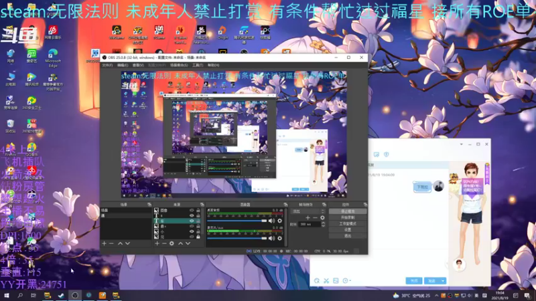Open desktop audio settings gear in mixer
The image size is (536, 301).
click(x=279, y=221)
